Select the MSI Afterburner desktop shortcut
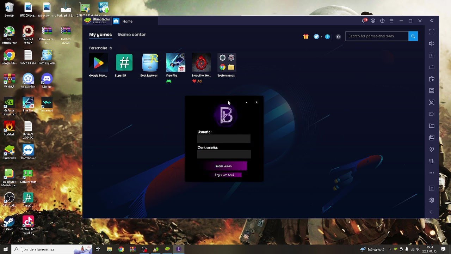The image size is (451, 254). [9, 35]
